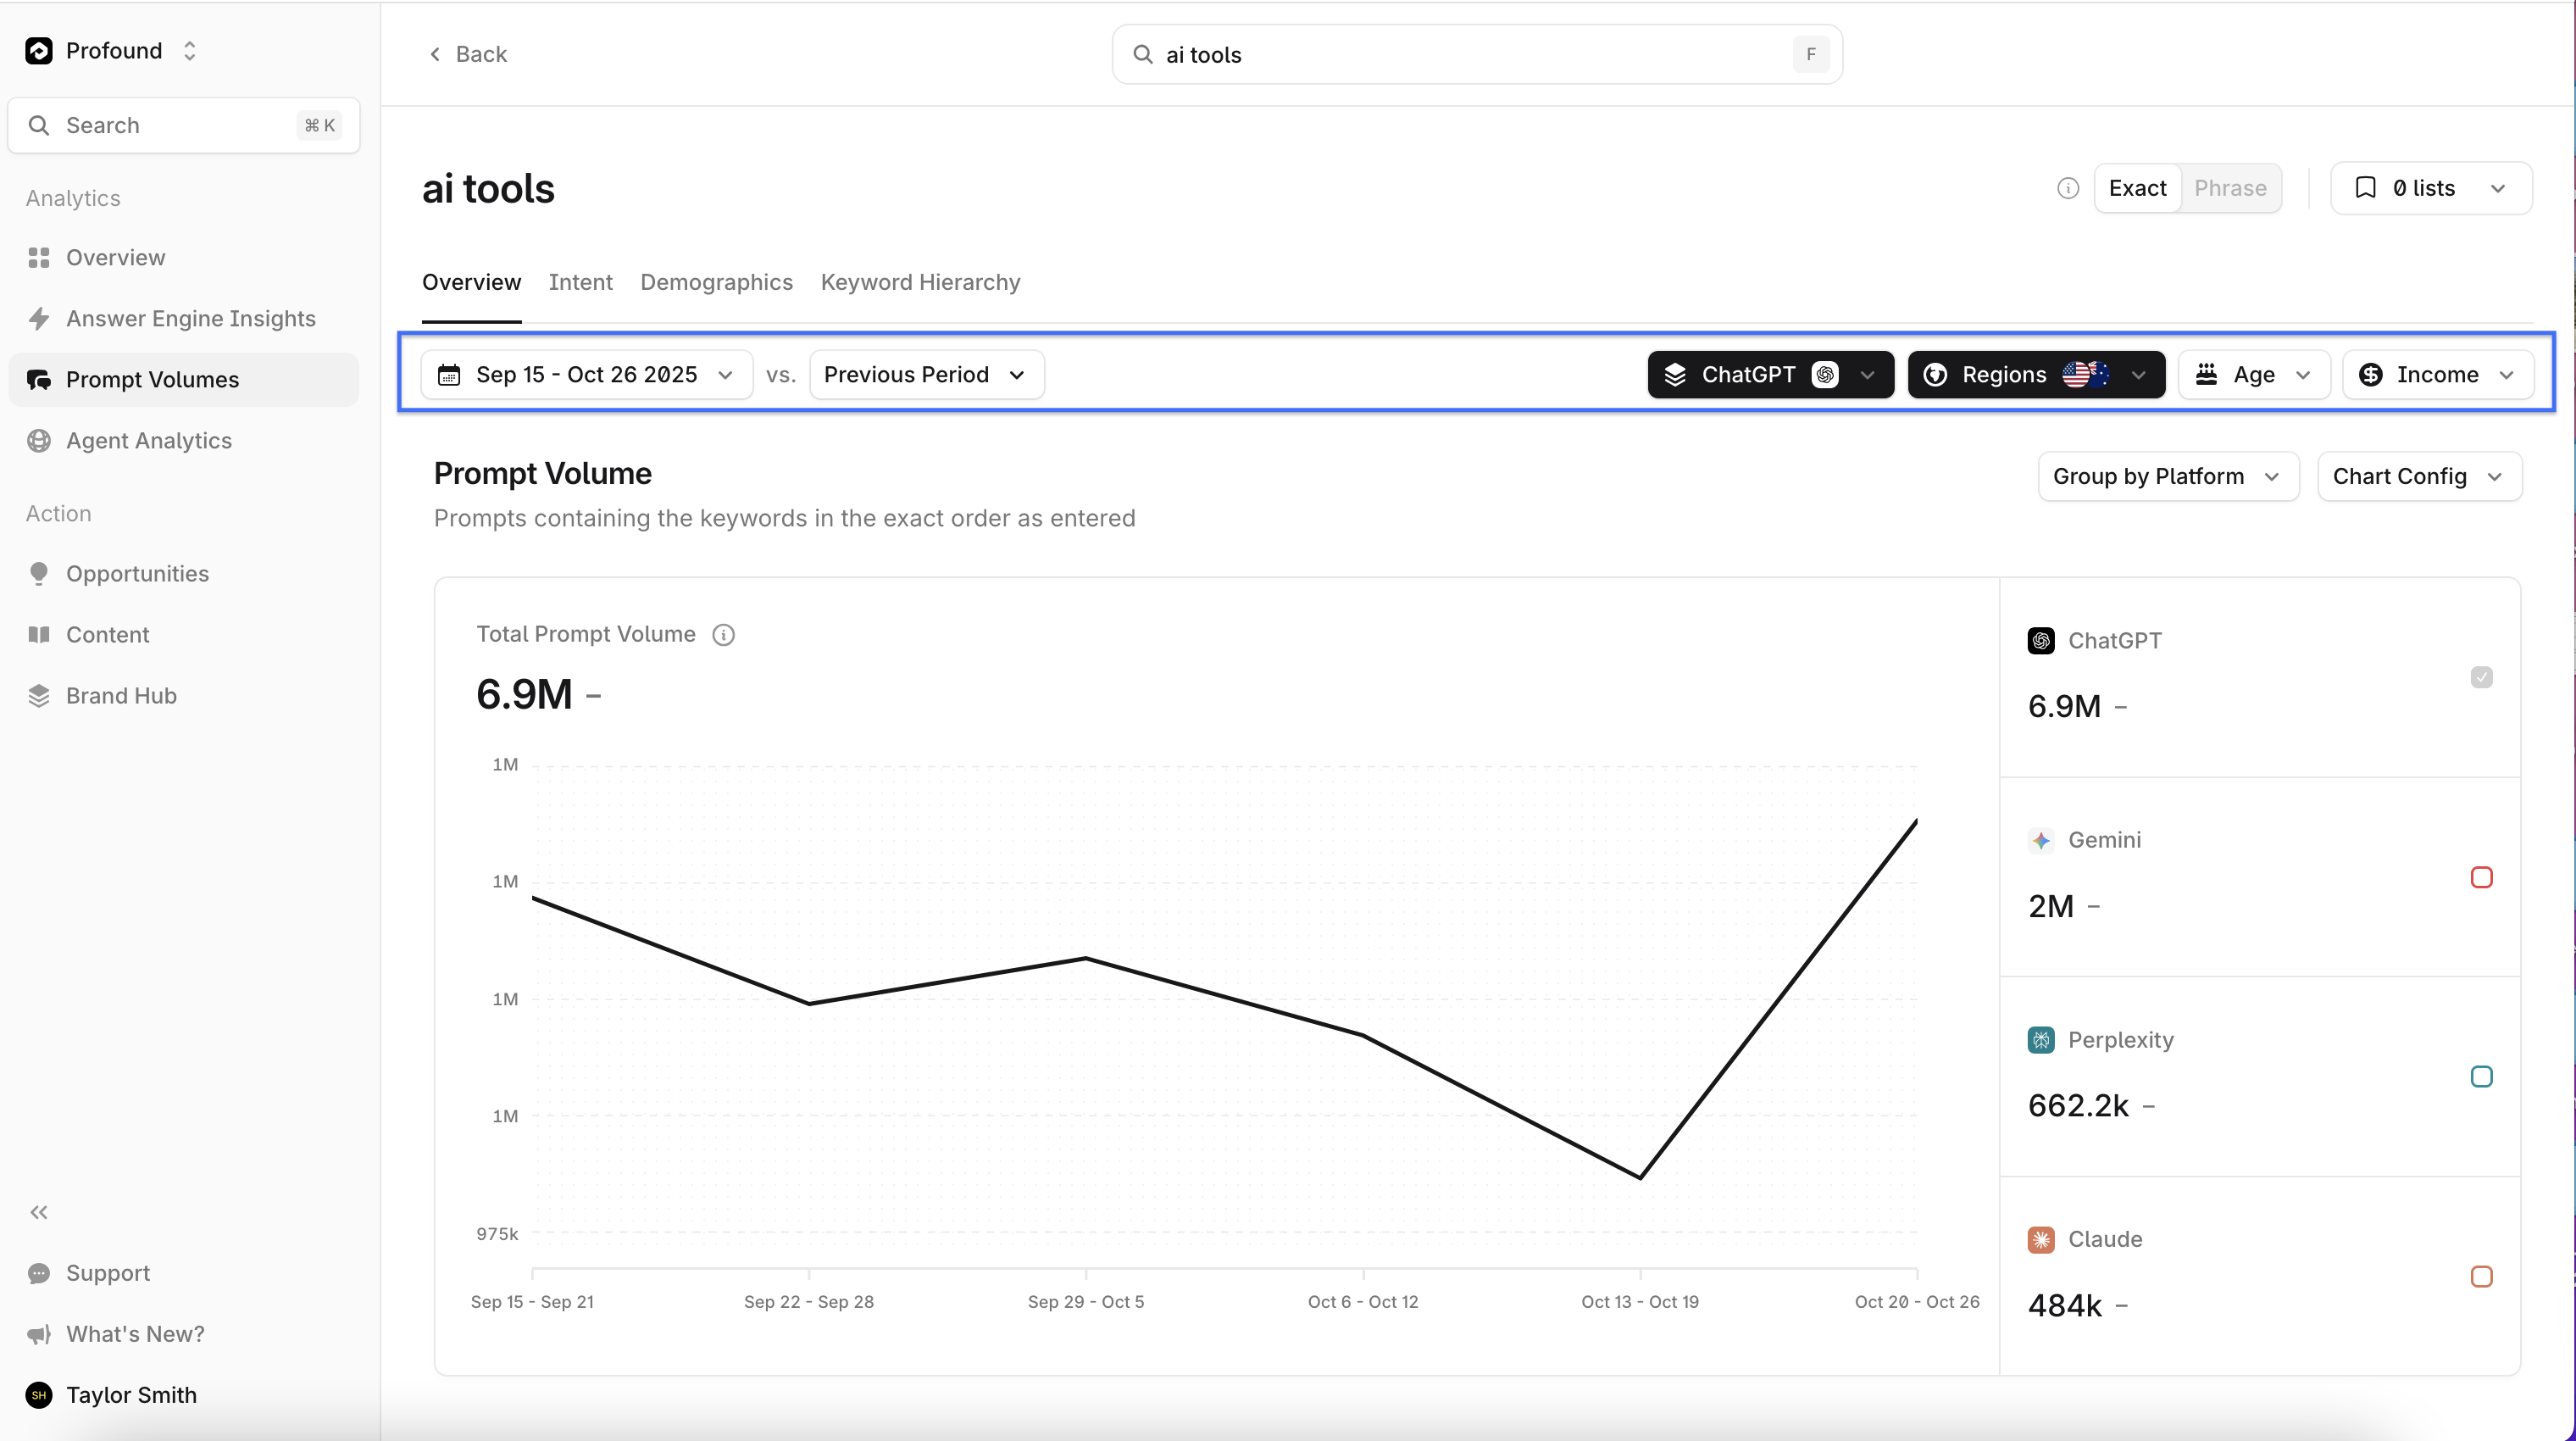Click the info icon beside Exact toggle
This screenshot has height=1441, width=2576.
[x=2068, y=188]
